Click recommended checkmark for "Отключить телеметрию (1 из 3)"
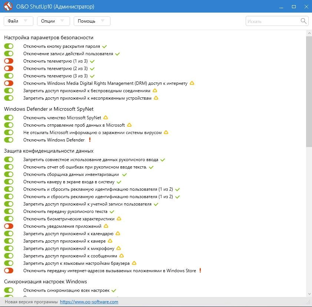Image resolution: width=312 pixels, height=307 pixels. [92, 61]
